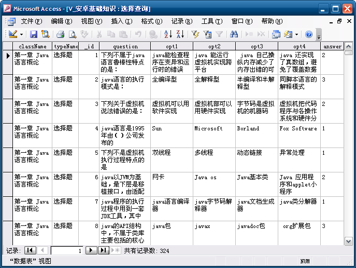Screen dimensions: 356x268
Task: Open the 视图(V) menu
Action: click(x=92, y=21)
